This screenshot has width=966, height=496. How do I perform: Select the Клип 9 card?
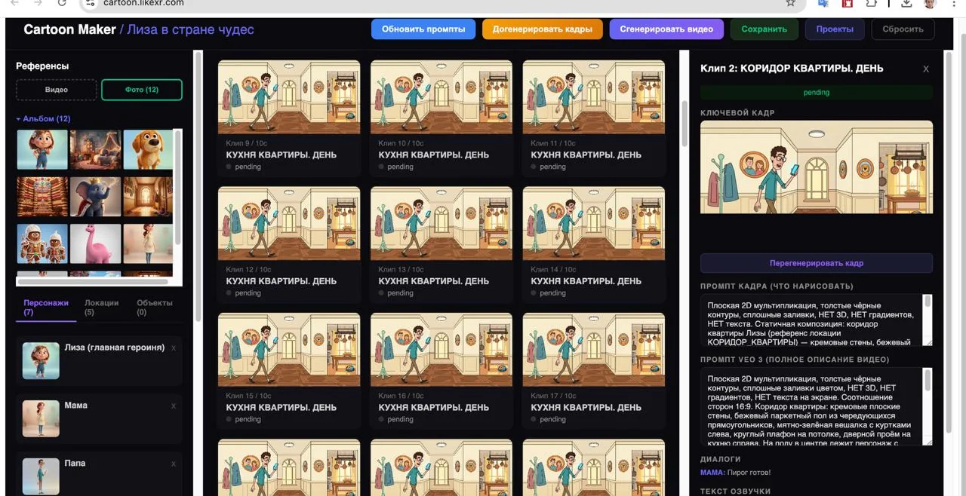(x=289, y=118)
